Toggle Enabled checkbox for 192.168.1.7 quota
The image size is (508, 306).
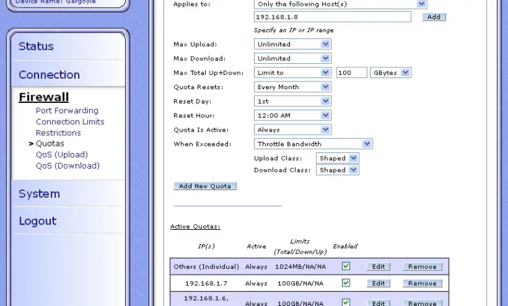click(346, 283)
